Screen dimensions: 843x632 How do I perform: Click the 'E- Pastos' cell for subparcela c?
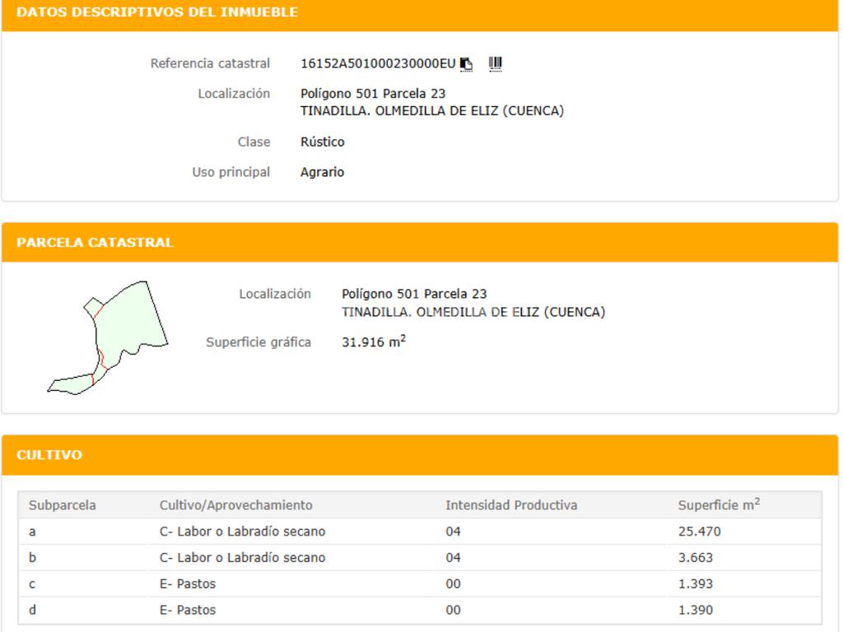click(x=188, y=584)
